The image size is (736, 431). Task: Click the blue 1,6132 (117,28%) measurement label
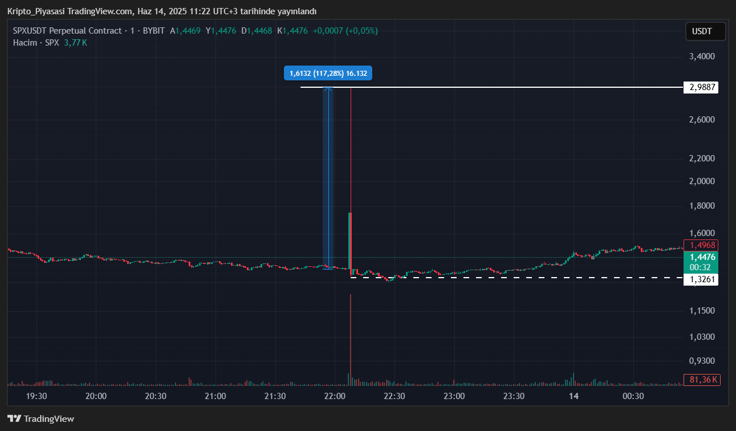[328, 74]
